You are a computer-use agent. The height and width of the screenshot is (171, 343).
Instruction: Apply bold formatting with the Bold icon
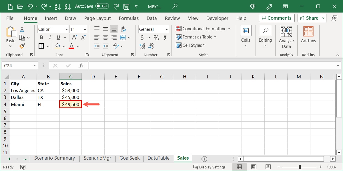41,37
